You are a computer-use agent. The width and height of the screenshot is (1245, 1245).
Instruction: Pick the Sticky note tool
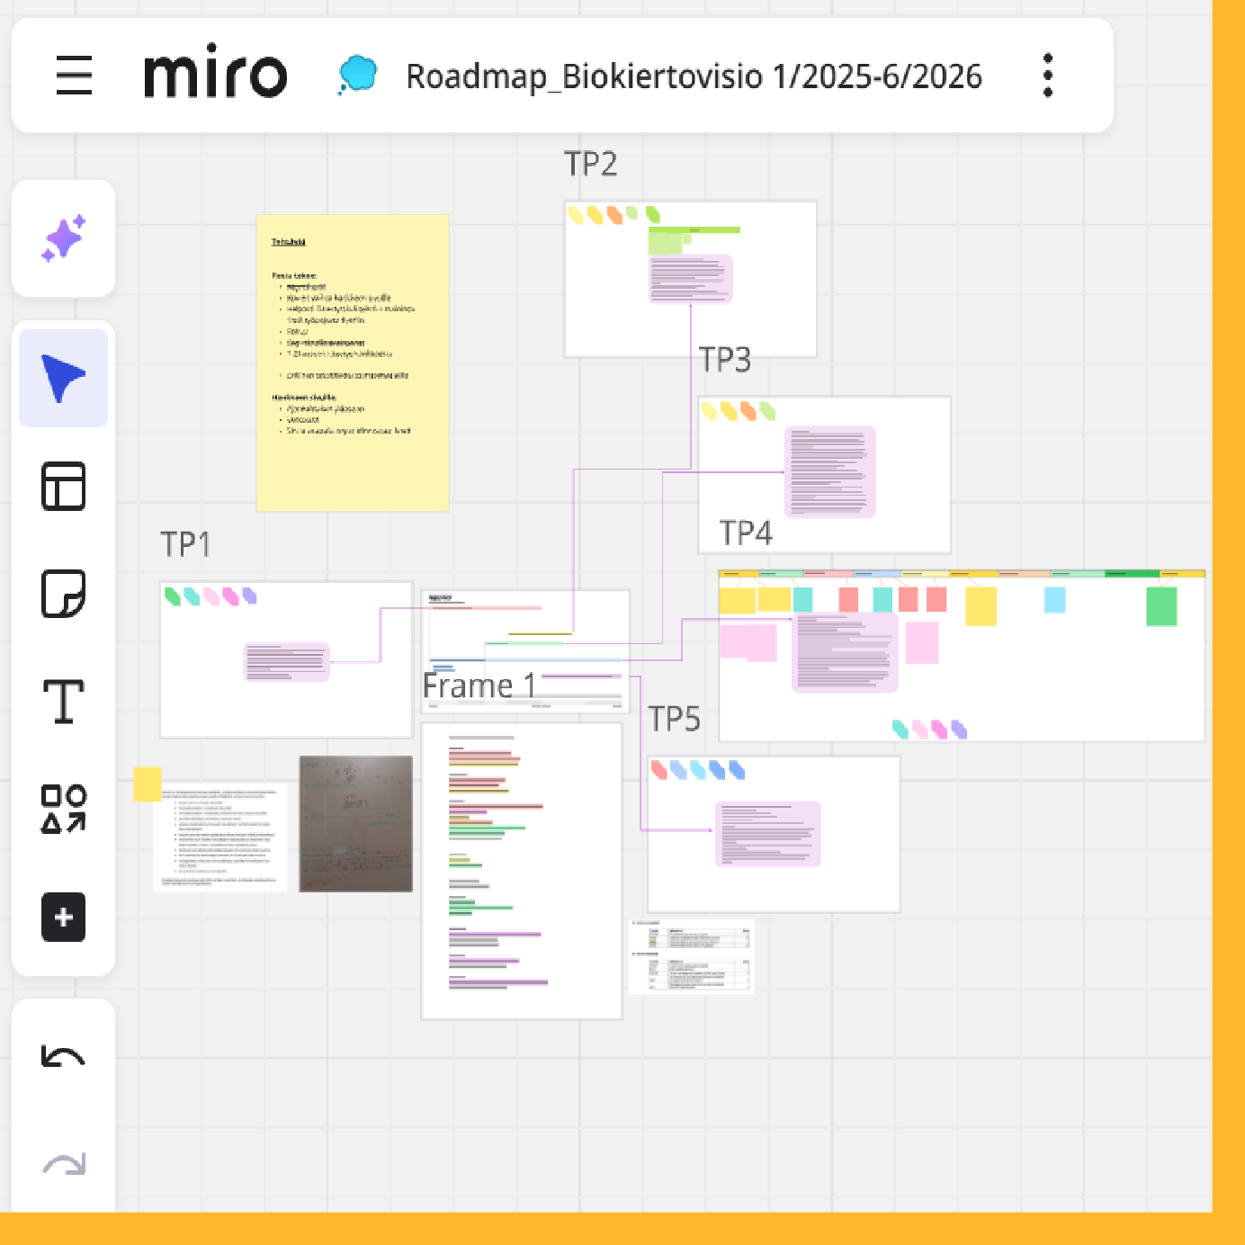point(64,594)
